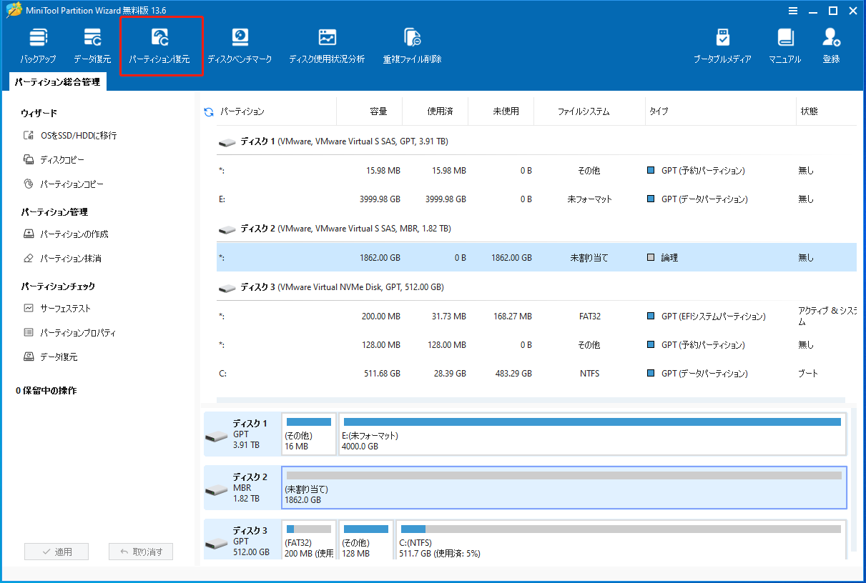Select the E:(未フォーマット) 4000.0 GB block
The width and height of the screenshot is (866, 583).
pos(592,434)
